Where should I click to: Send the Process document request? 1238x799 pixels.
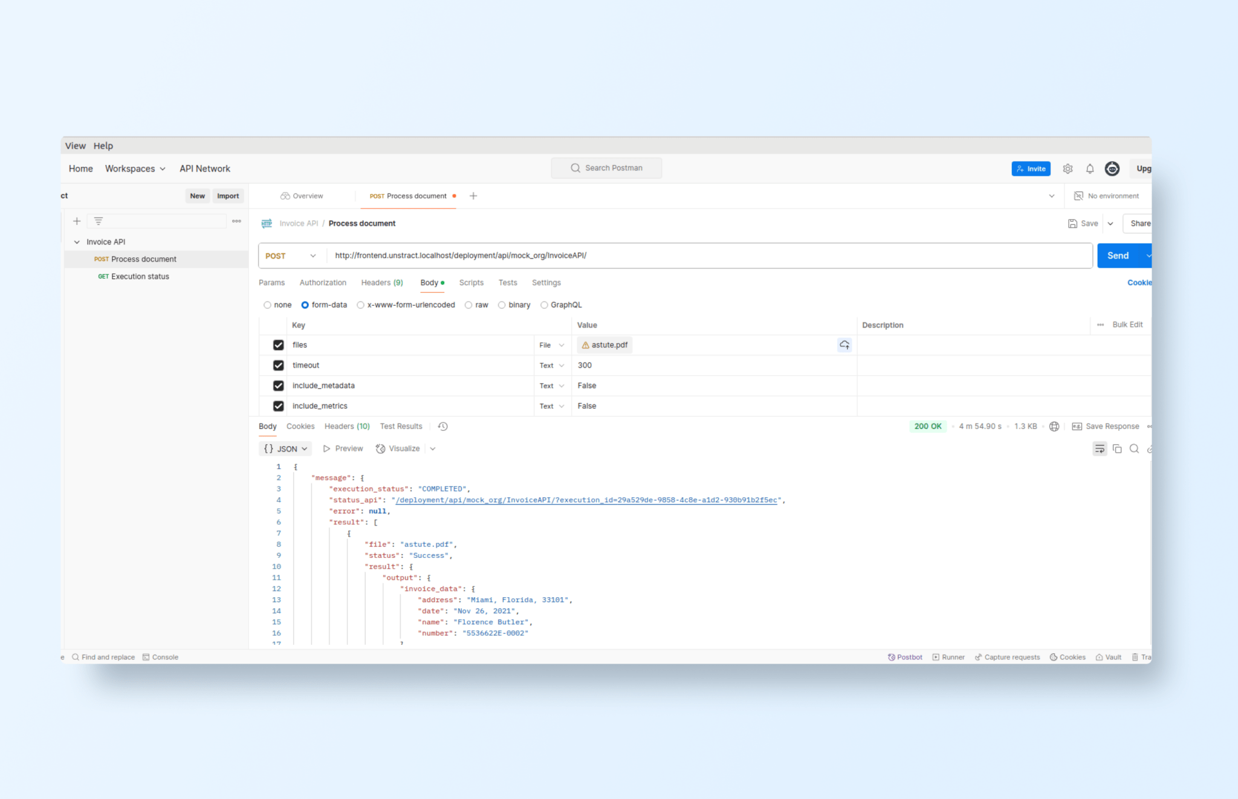click(x=1117, y=255)
